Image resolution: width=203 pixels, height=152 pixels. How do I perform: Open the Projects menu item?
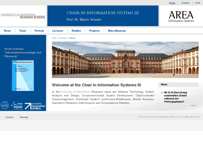[94, 31]
